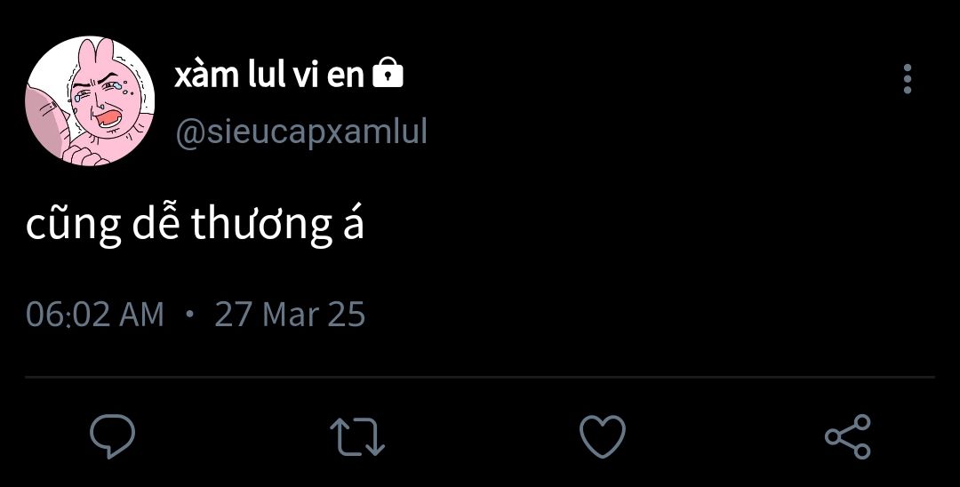Click the three-node share symbol
The height and width of the screenshot is (487, 960).
click(848, 436)
